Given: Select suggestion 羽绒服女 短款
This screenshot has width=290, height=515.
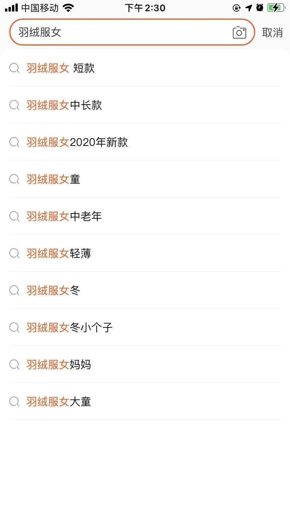Looking at the screenshot, I should [61, 68].
